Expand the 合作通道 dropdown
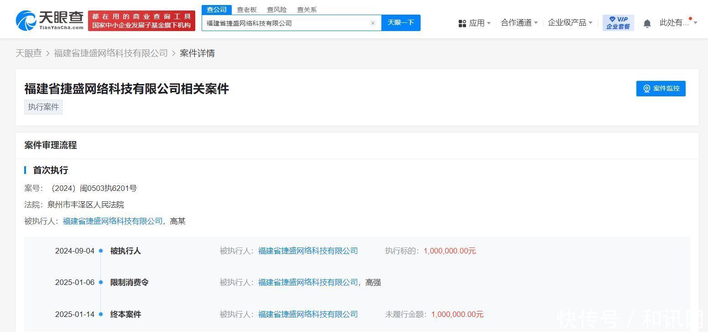 coord(519,23)
